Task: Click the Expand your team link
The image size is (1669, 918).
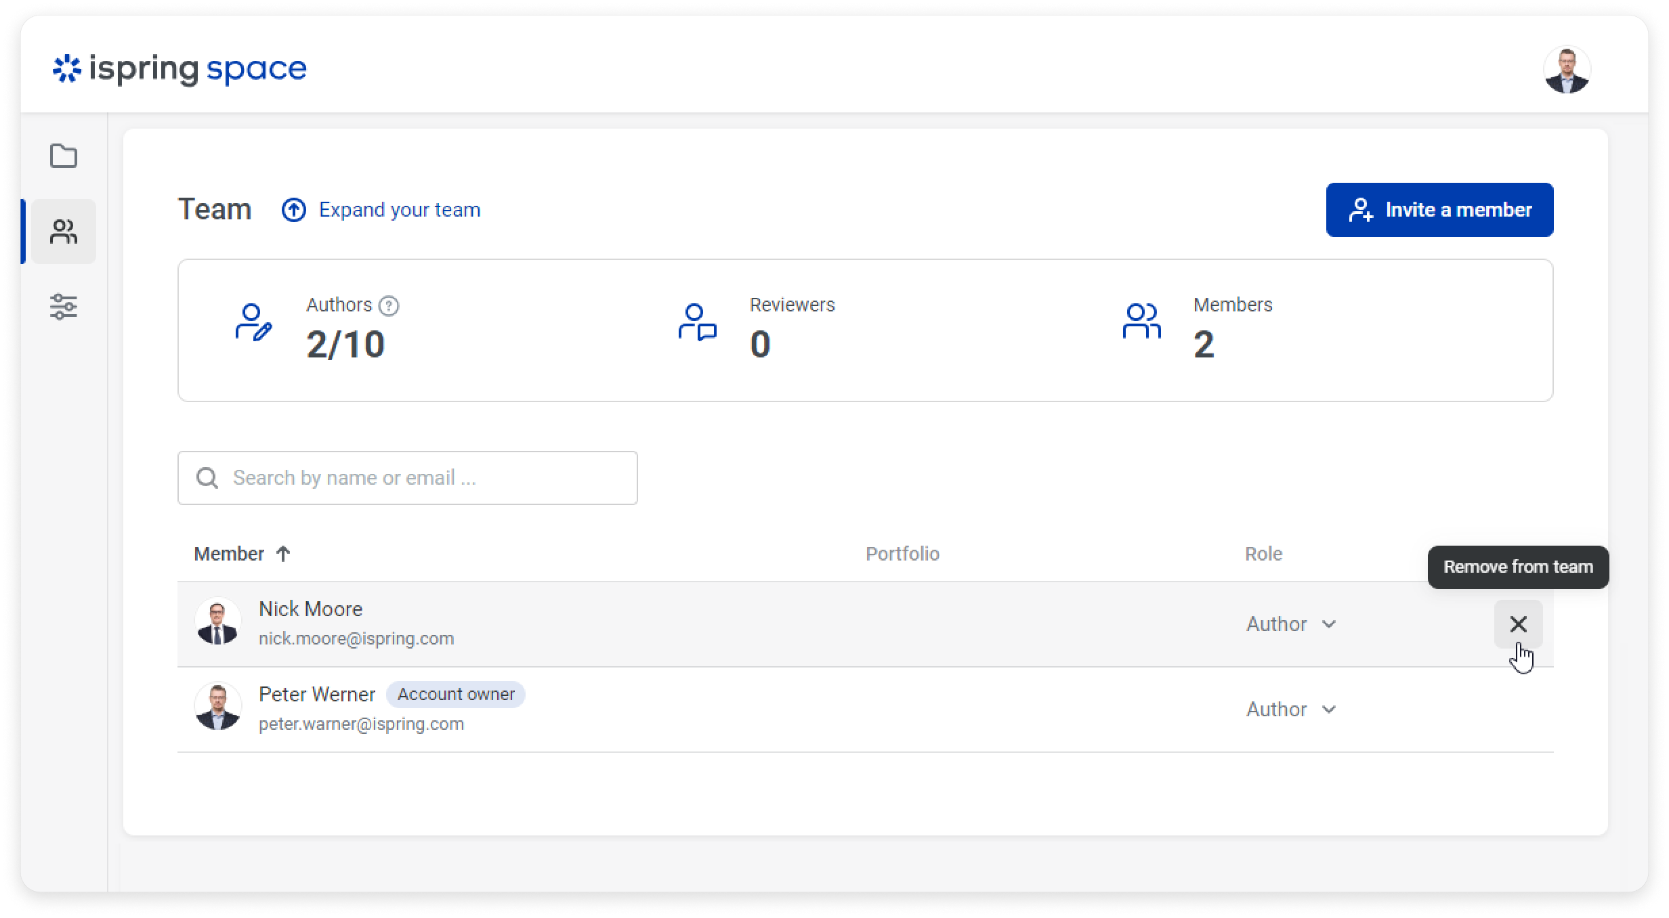Action: tap(399, 210)
